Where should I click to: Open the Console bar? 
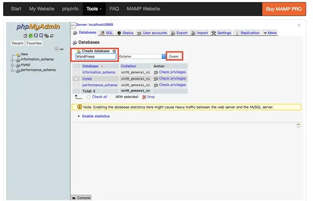coord(81,197)
